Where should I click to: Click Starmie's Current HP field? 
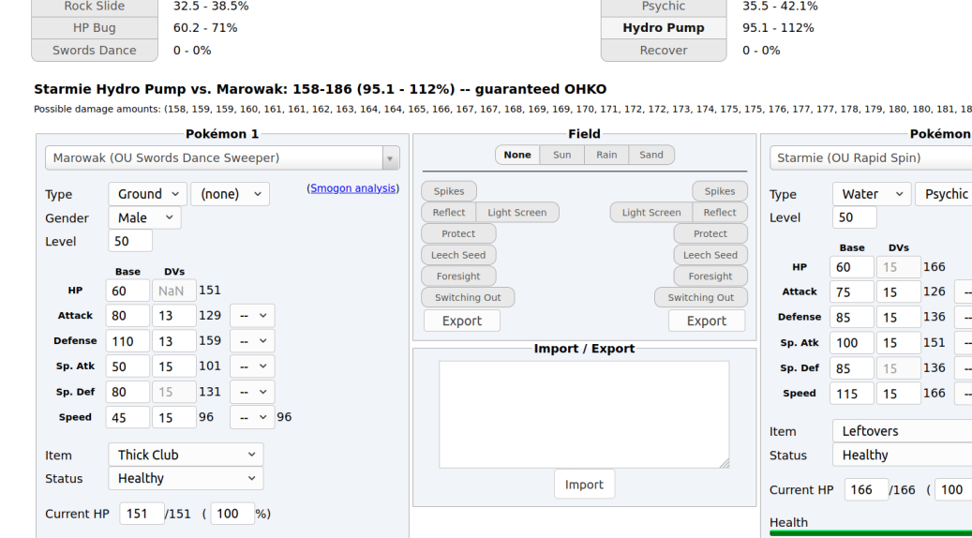(866, 489)
